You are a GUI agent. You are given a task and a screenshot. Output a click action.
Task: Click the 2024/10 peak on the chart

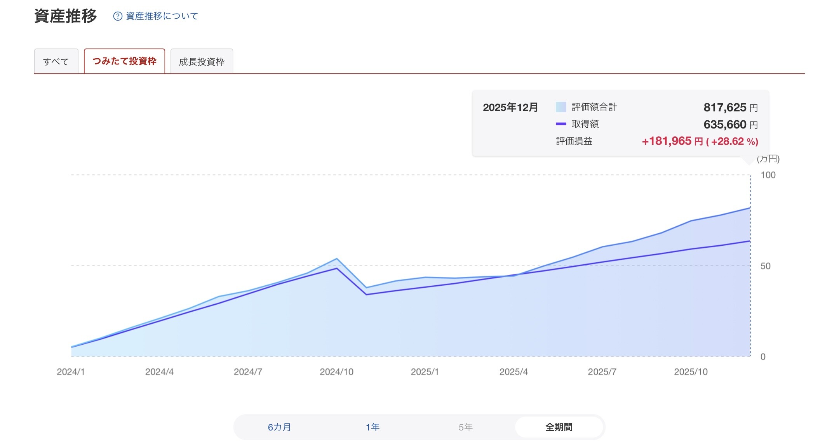[x=337, y=259]
